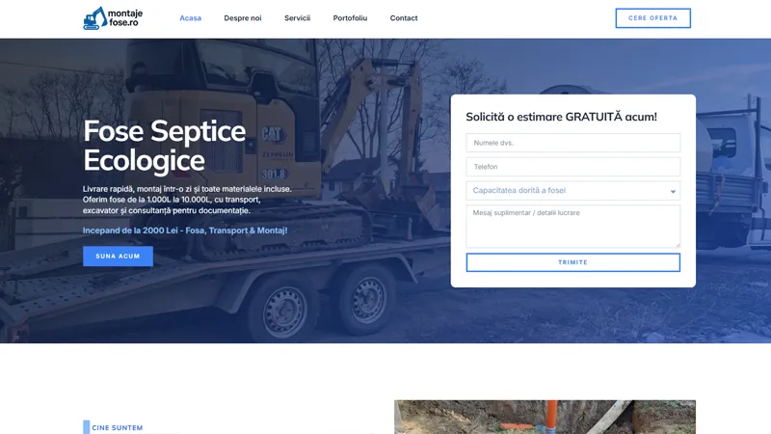
Task: Click the SUNA ACUM button
Action: tap(118, 257)
